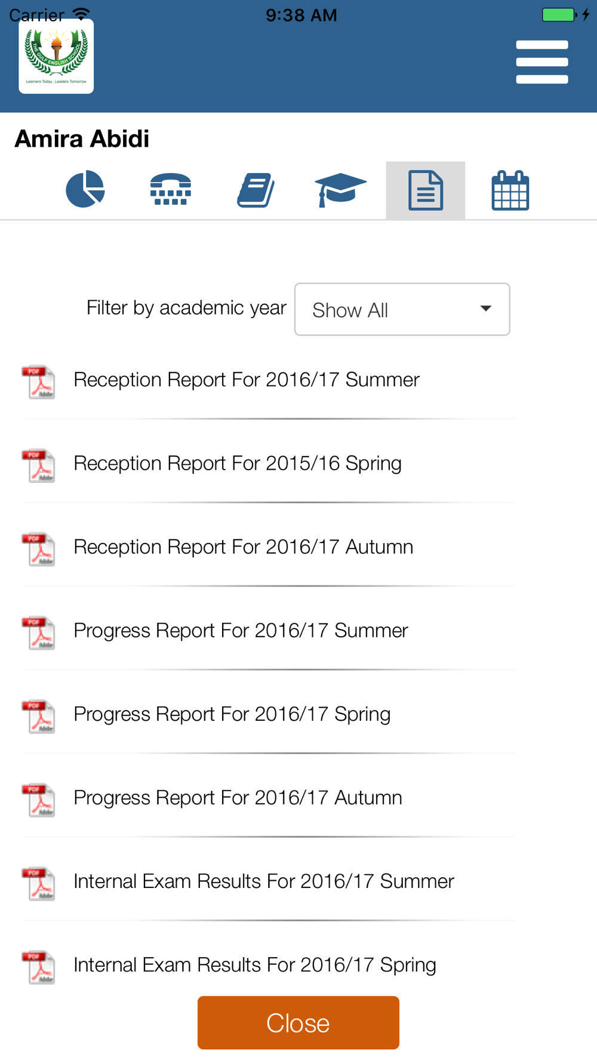Open Reception Report For 2016/17 Autumn
The height and width of the screenshot is (1061, 597).
(244, 547)
